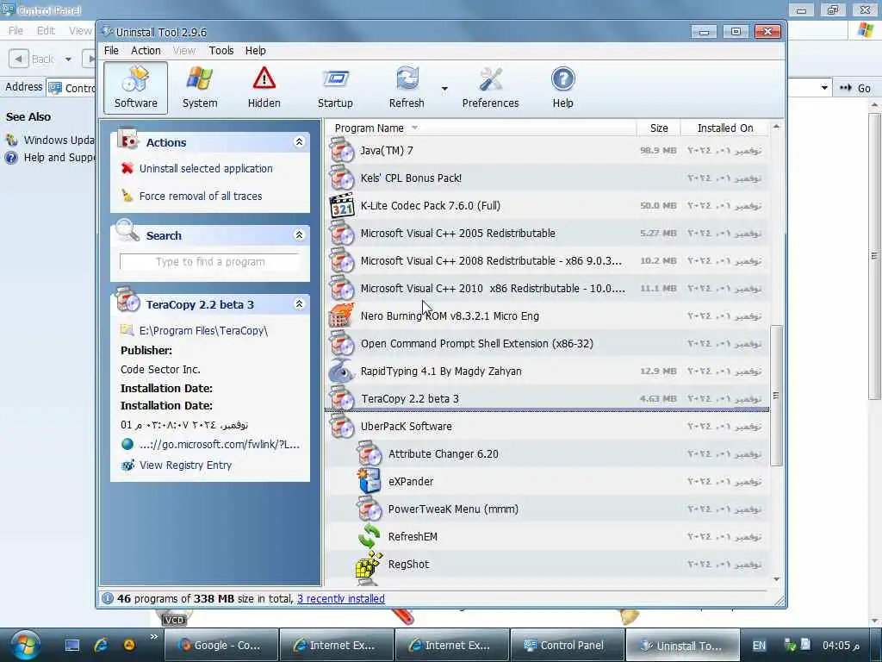Viewport: 882px width, 662px height.
Task: Collapse the TeraCopy 2.2 beta 3 details panel
Action: click(x=299, y=304)
